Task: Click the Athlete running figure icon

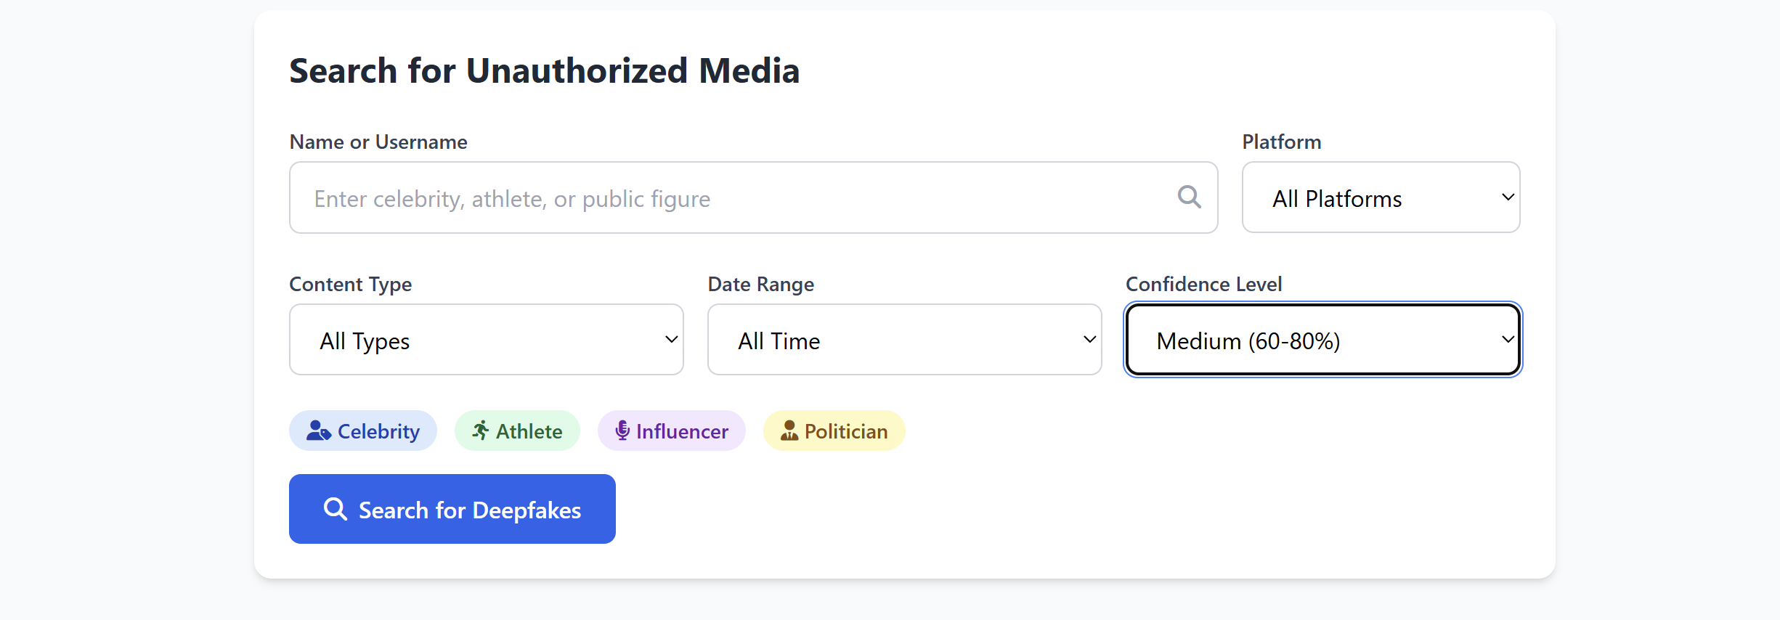Action: [x=481, y=431]
